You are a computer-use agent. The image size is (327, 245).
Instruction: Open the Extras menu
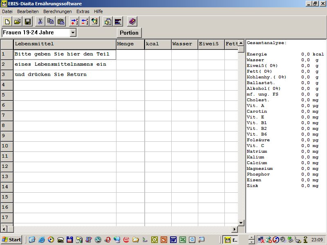coord(83,11)
